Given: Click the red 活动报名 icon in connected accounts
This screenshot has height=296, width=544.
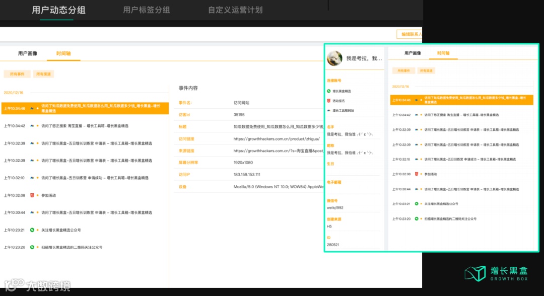Looking at the screenshot, I should point(329,101).
